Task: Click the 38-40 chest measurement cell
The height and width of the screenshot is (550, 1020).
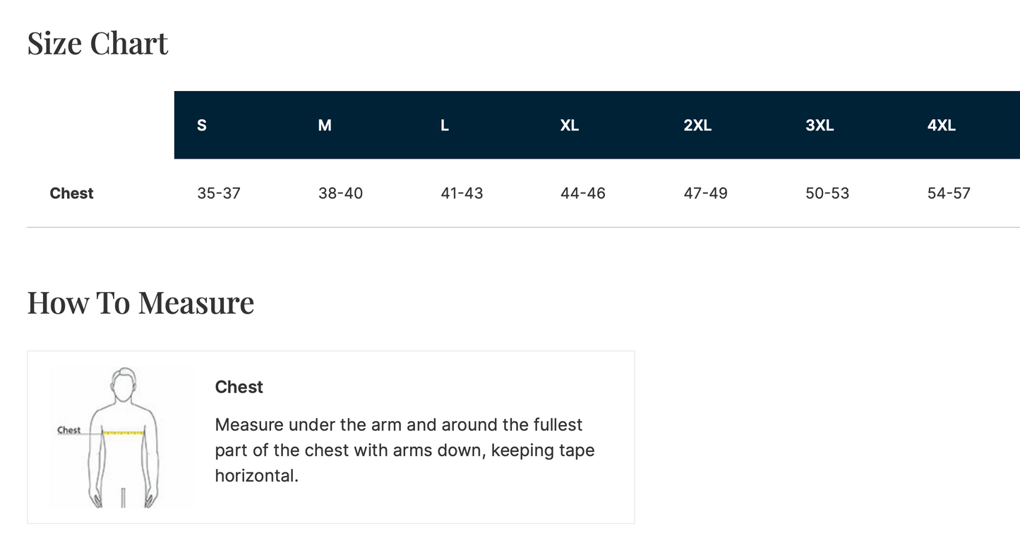Action: [x=340, y=193]
